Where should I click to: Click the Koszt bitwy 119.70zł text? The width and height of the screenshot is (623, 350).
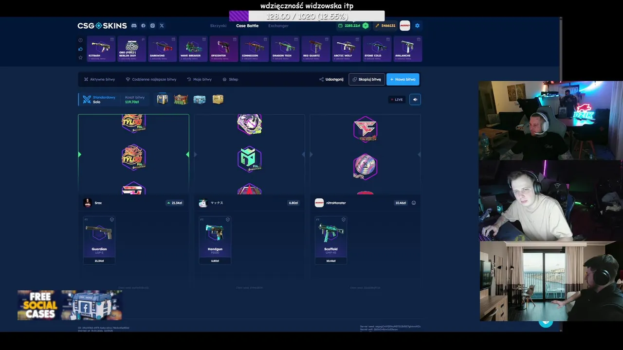pyautogui.click(x=134, y=100)
